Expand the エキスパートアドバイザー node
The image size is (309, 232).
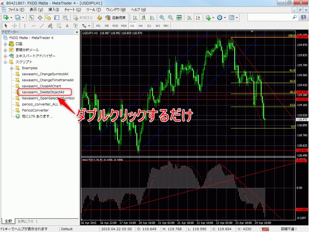[x=5, y=56]
